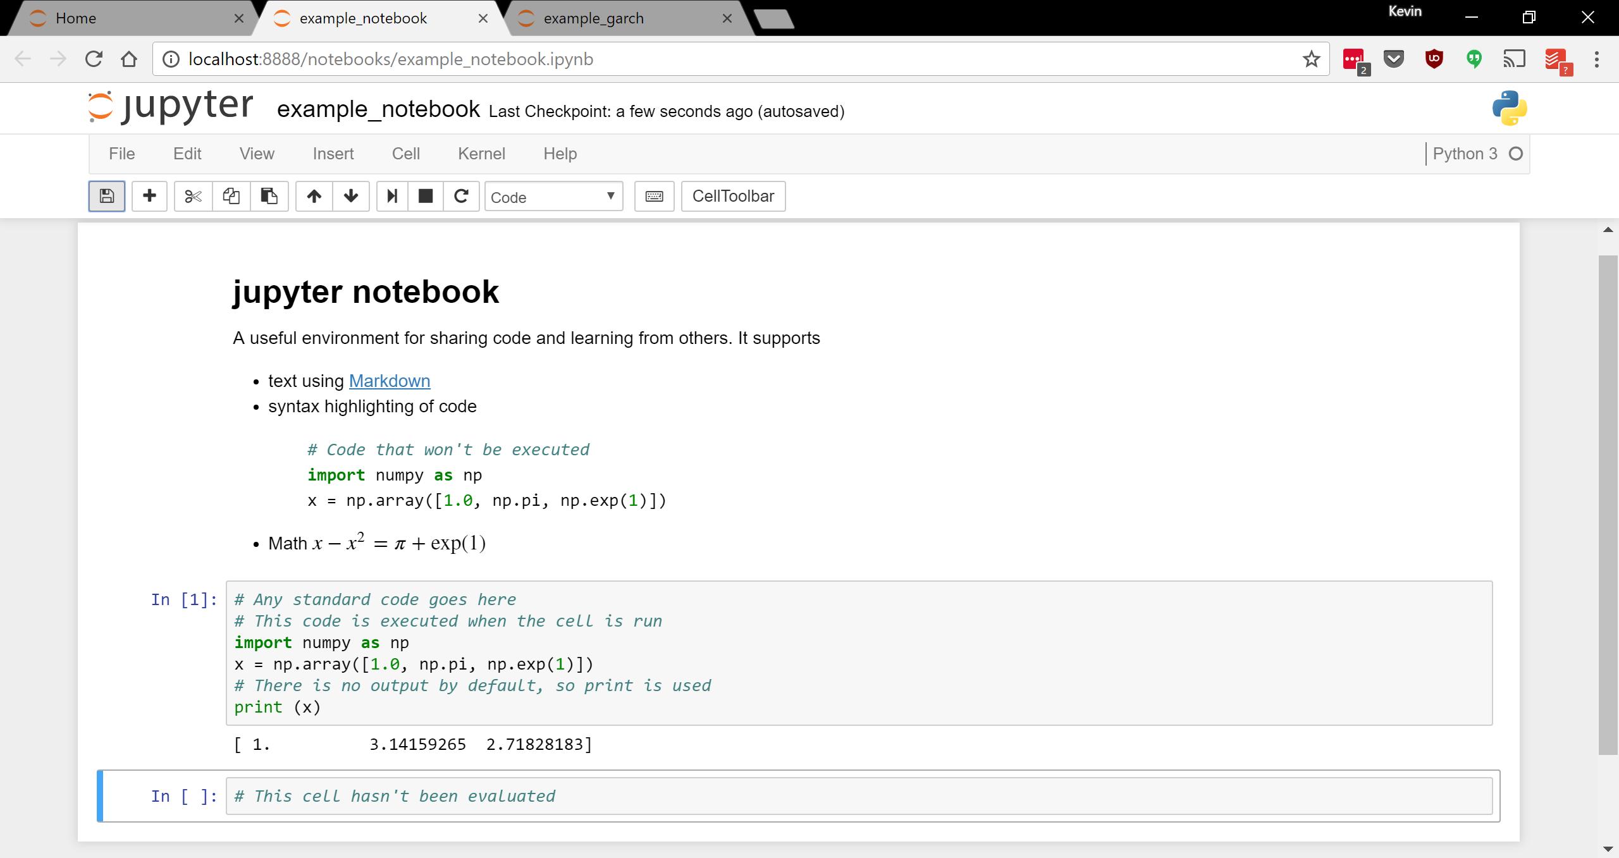Open the Kernel menu
The width and height of the screenshot is (1619, 858).
tap(481, 154)
